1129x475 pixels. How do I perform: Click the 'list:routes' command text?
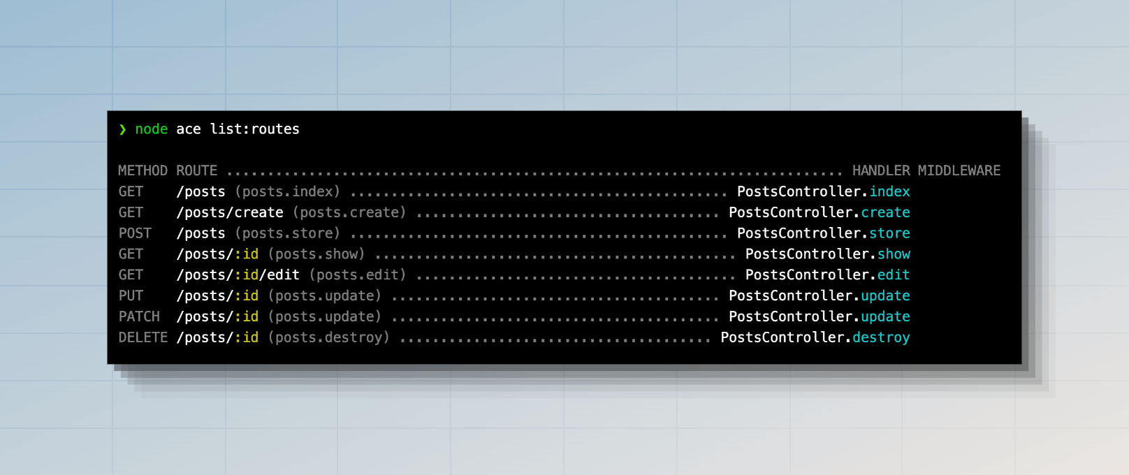254,129
